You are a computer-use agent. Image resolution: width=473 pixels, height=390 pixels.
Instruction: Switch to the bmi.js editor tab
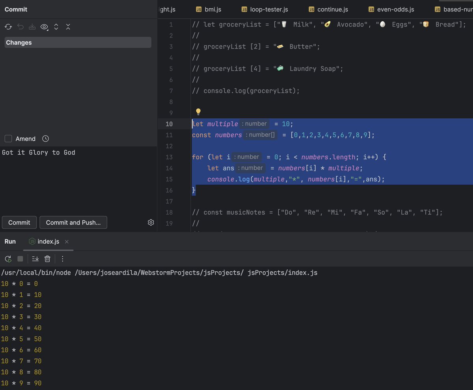pyautogui.click(x=209, y=9)
